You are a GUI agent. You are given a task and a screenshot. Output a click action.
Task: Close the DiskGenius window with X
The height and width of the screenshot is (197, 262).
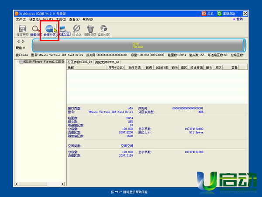coord(245,14)
